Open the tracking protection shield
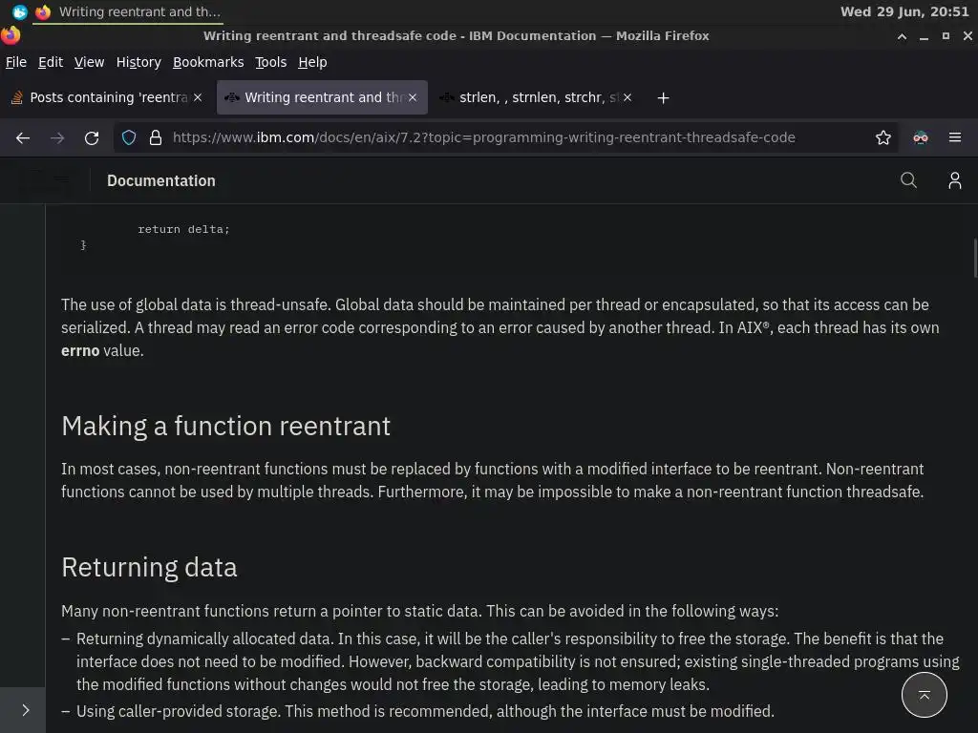978x733 pixels. [129, 137]
